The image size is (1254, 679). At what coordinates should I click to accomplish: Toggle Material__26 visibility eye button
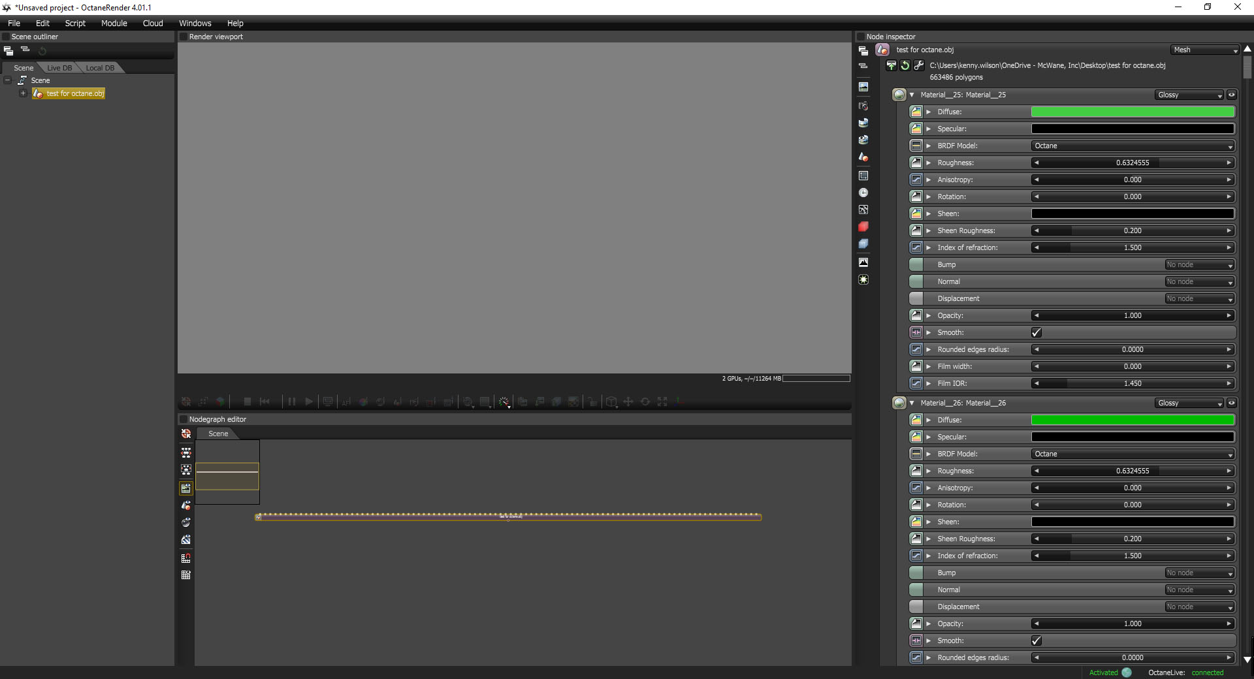tap(1232, 403)
